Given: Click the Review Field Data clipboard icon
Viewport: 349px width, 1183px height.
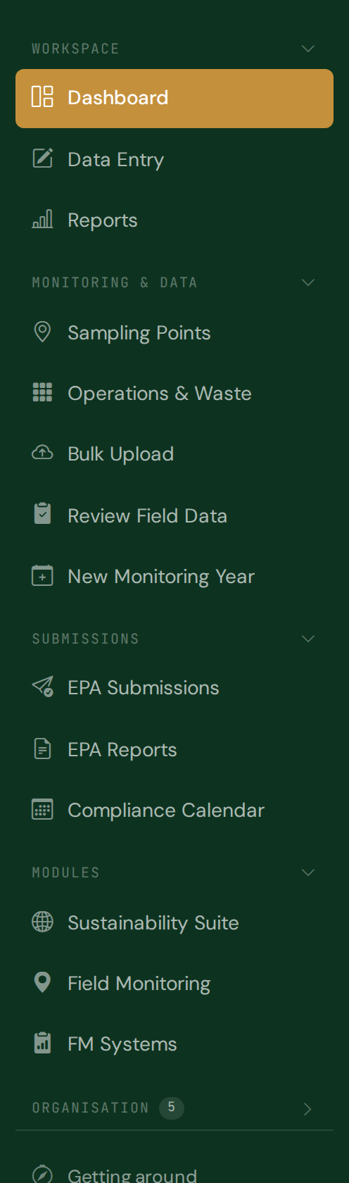Looking at the screenshot, I should click(x=42, y=514).
